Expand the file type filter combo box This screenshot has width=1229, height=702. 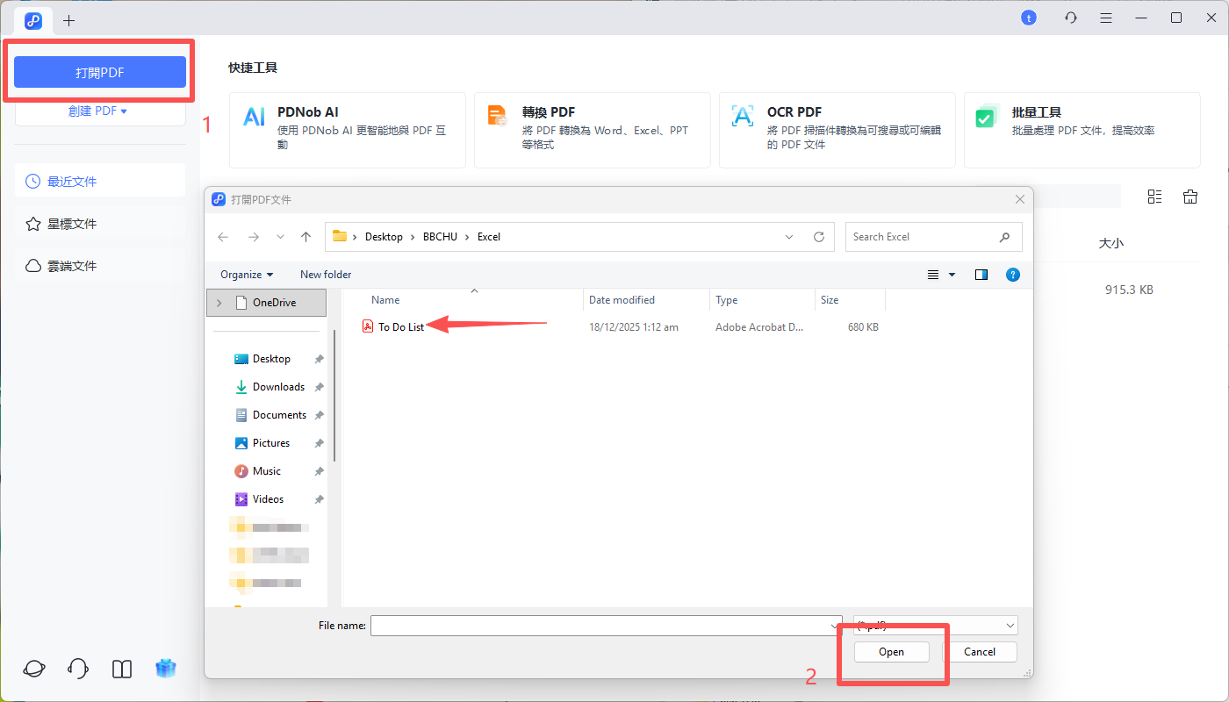[935, 626]
